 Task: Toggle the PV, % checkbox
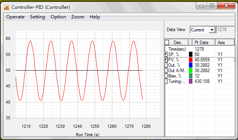(x=166, y=60)
